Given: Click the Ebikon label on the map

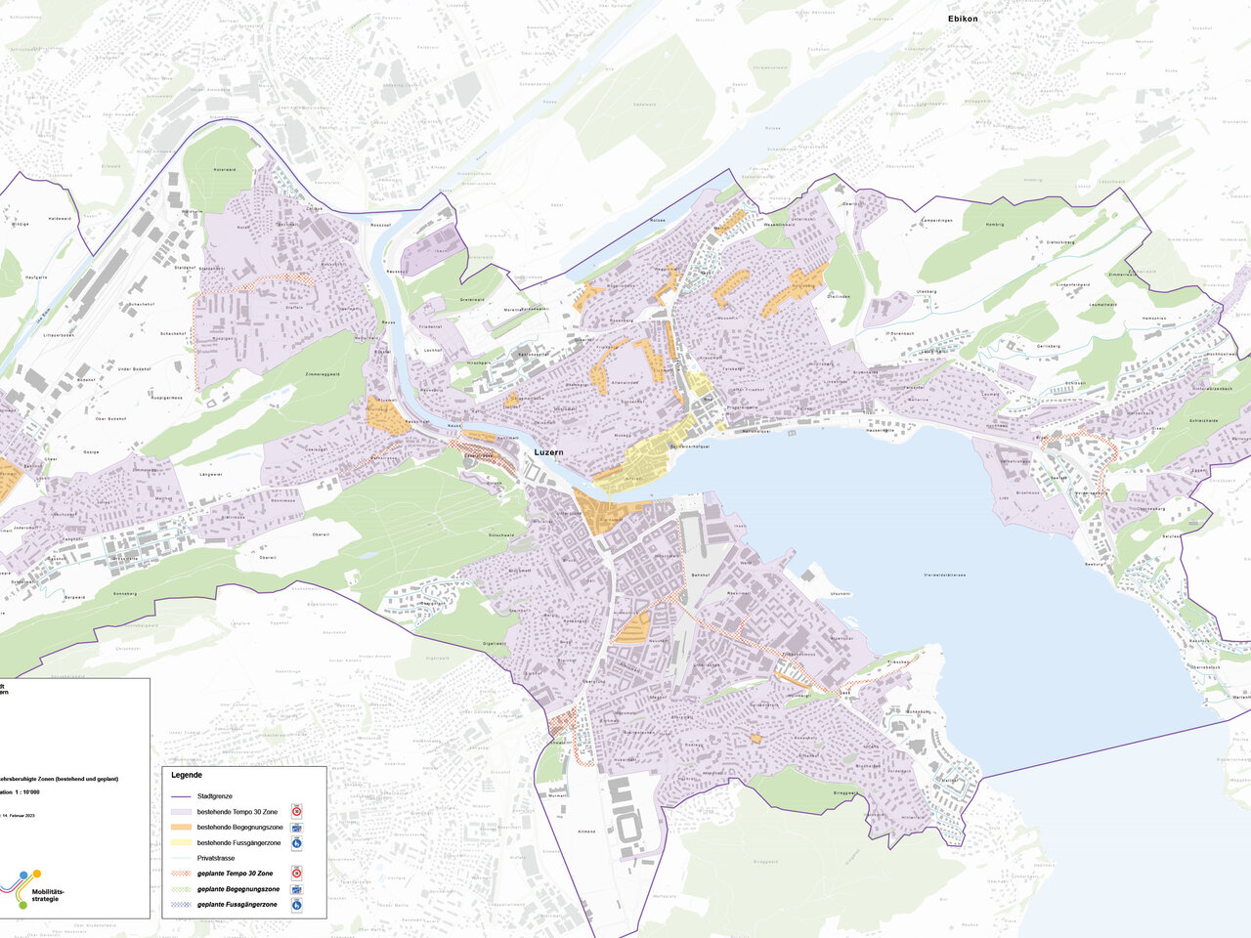Looking at the screenshot, I should [962, 19].
